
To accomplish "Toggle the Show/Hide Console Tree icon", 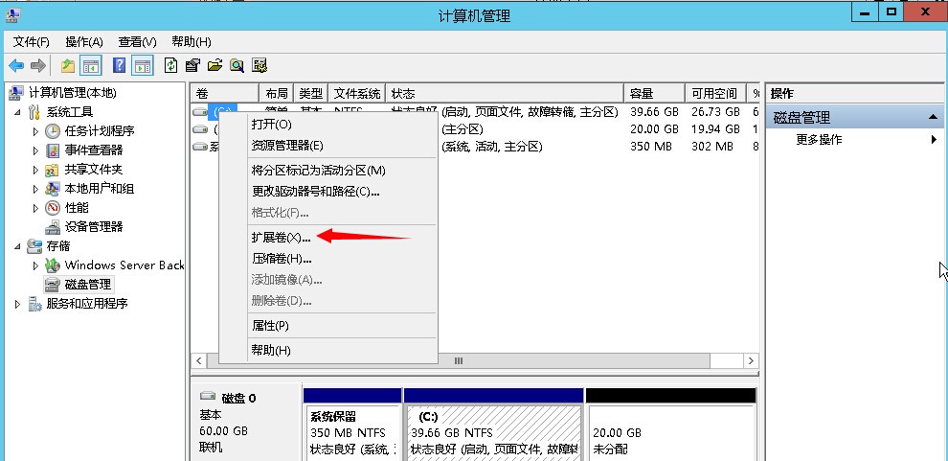I will 91,65.
